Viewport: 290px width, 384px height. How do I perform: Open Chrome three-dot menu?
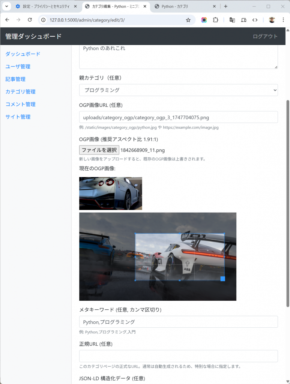pos(283,20)
